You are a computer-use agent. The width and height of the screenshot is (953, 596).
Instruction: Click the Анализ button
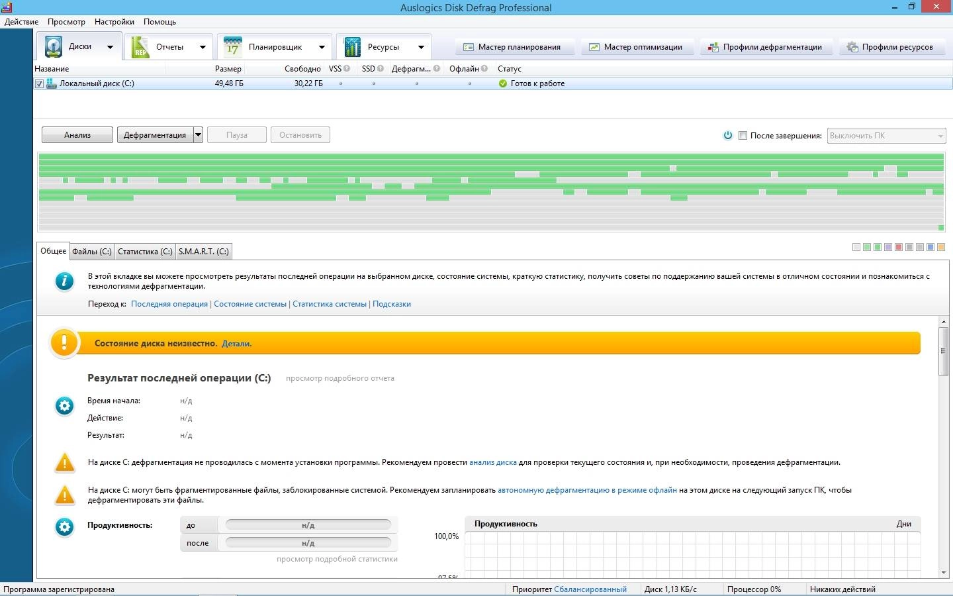pyautogui.click(x=77, y=135)
